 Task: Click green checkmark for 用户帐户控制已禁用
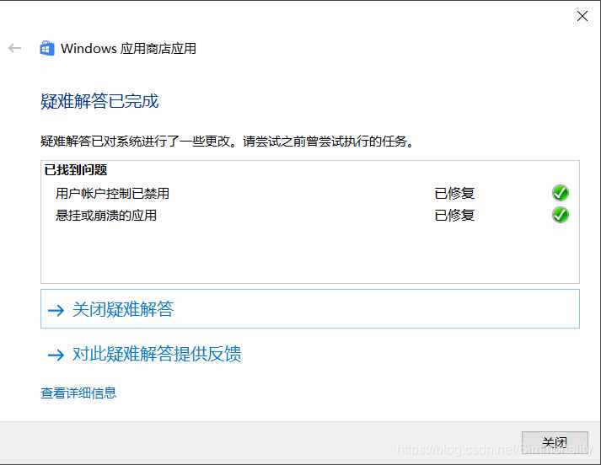[560, 193]
